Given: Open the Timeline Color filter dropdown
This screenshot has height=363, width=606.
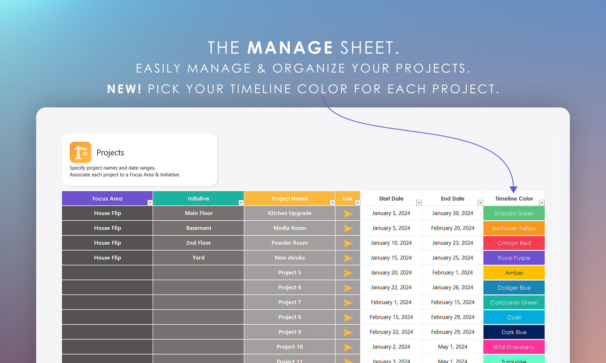Looking at the screenshot, I should pos(542,203).
